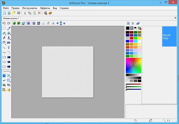179x124 pixels.
Task: Click the red X delete icon
Action: coord(39,13)
